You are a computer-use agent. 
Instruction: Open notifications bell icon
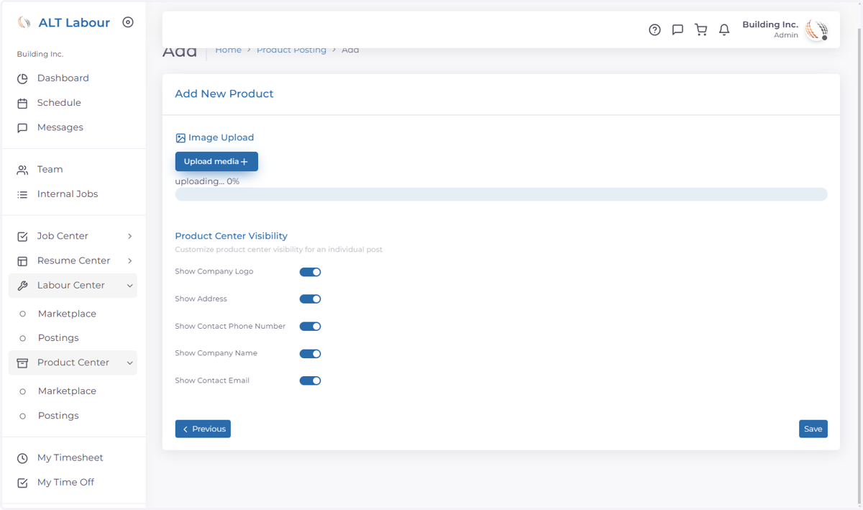pos(724,30)
